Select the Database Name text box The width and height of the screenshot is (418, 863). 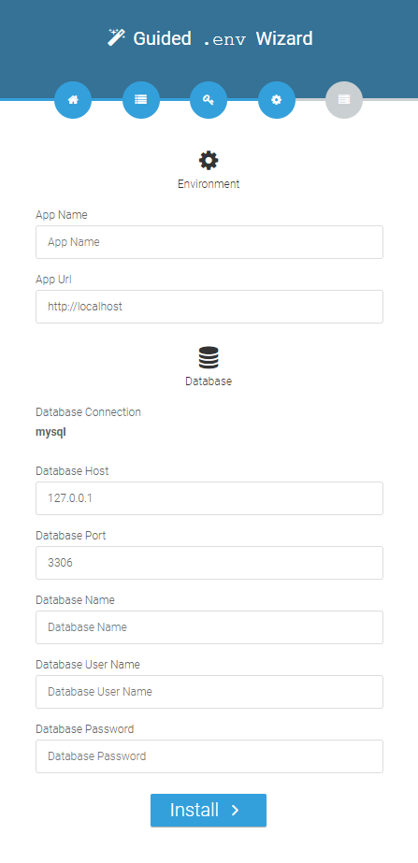click(209, 626)
